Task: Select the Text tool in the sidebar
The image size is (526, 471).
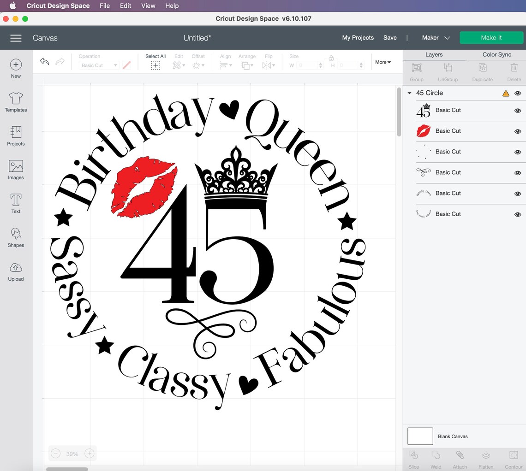Action: click(16, 203)
